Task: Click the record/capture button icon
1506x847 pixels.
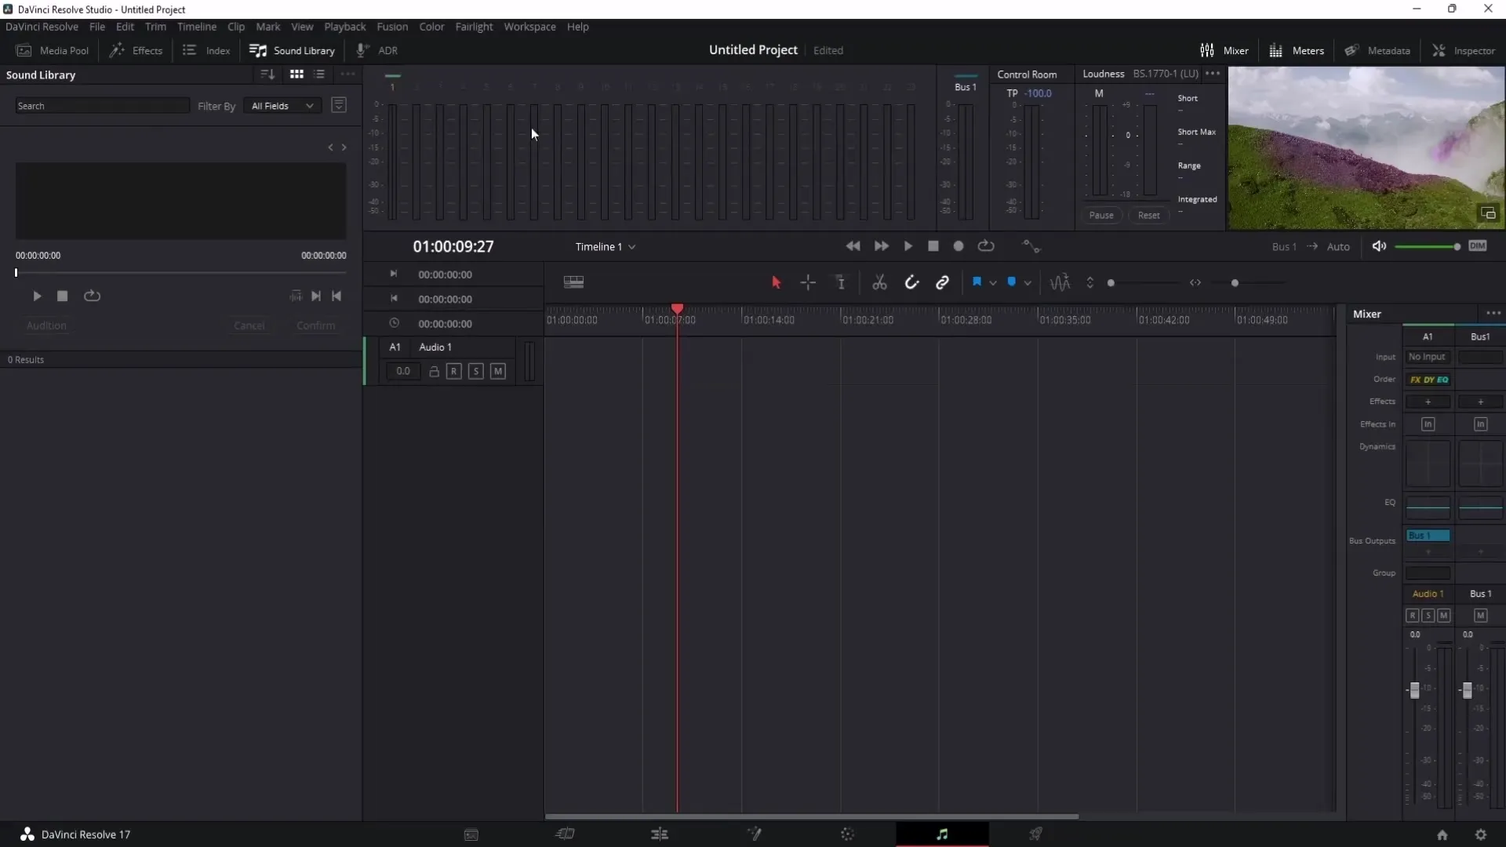Action: (x=959, y=246)
